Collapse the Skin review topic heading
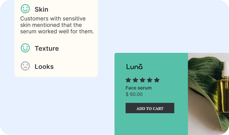The height and width of the screenshot is (135, 229). [x=42, y=10]
